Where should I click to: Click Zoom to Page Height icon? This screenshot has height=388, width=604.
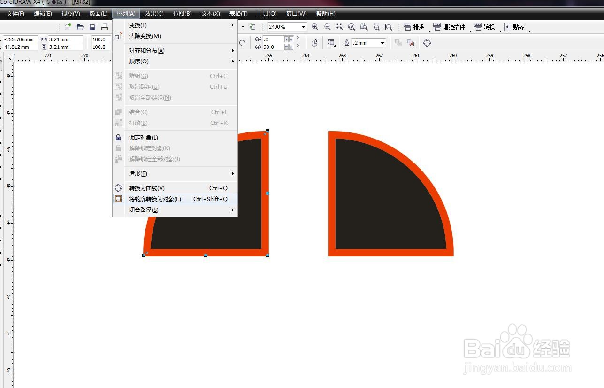pyautogui.click(x=388, y=27)
